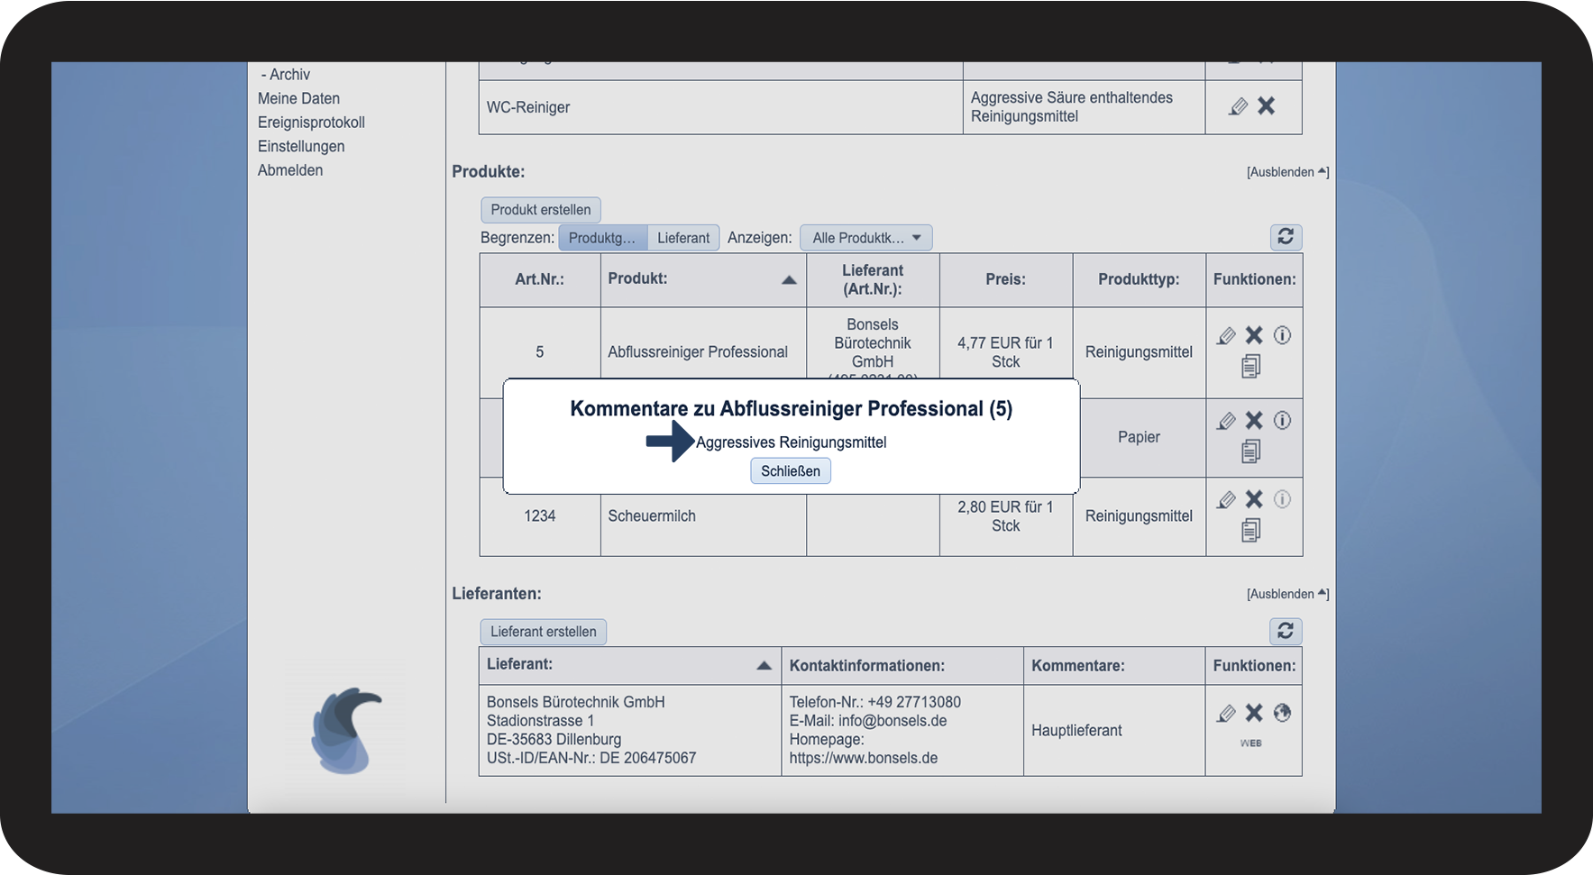Image resolution: width=1593 pixels, height=875 pixels.
Task: Edit the Scheuermilch product
Action: [x=1226, y=500]
